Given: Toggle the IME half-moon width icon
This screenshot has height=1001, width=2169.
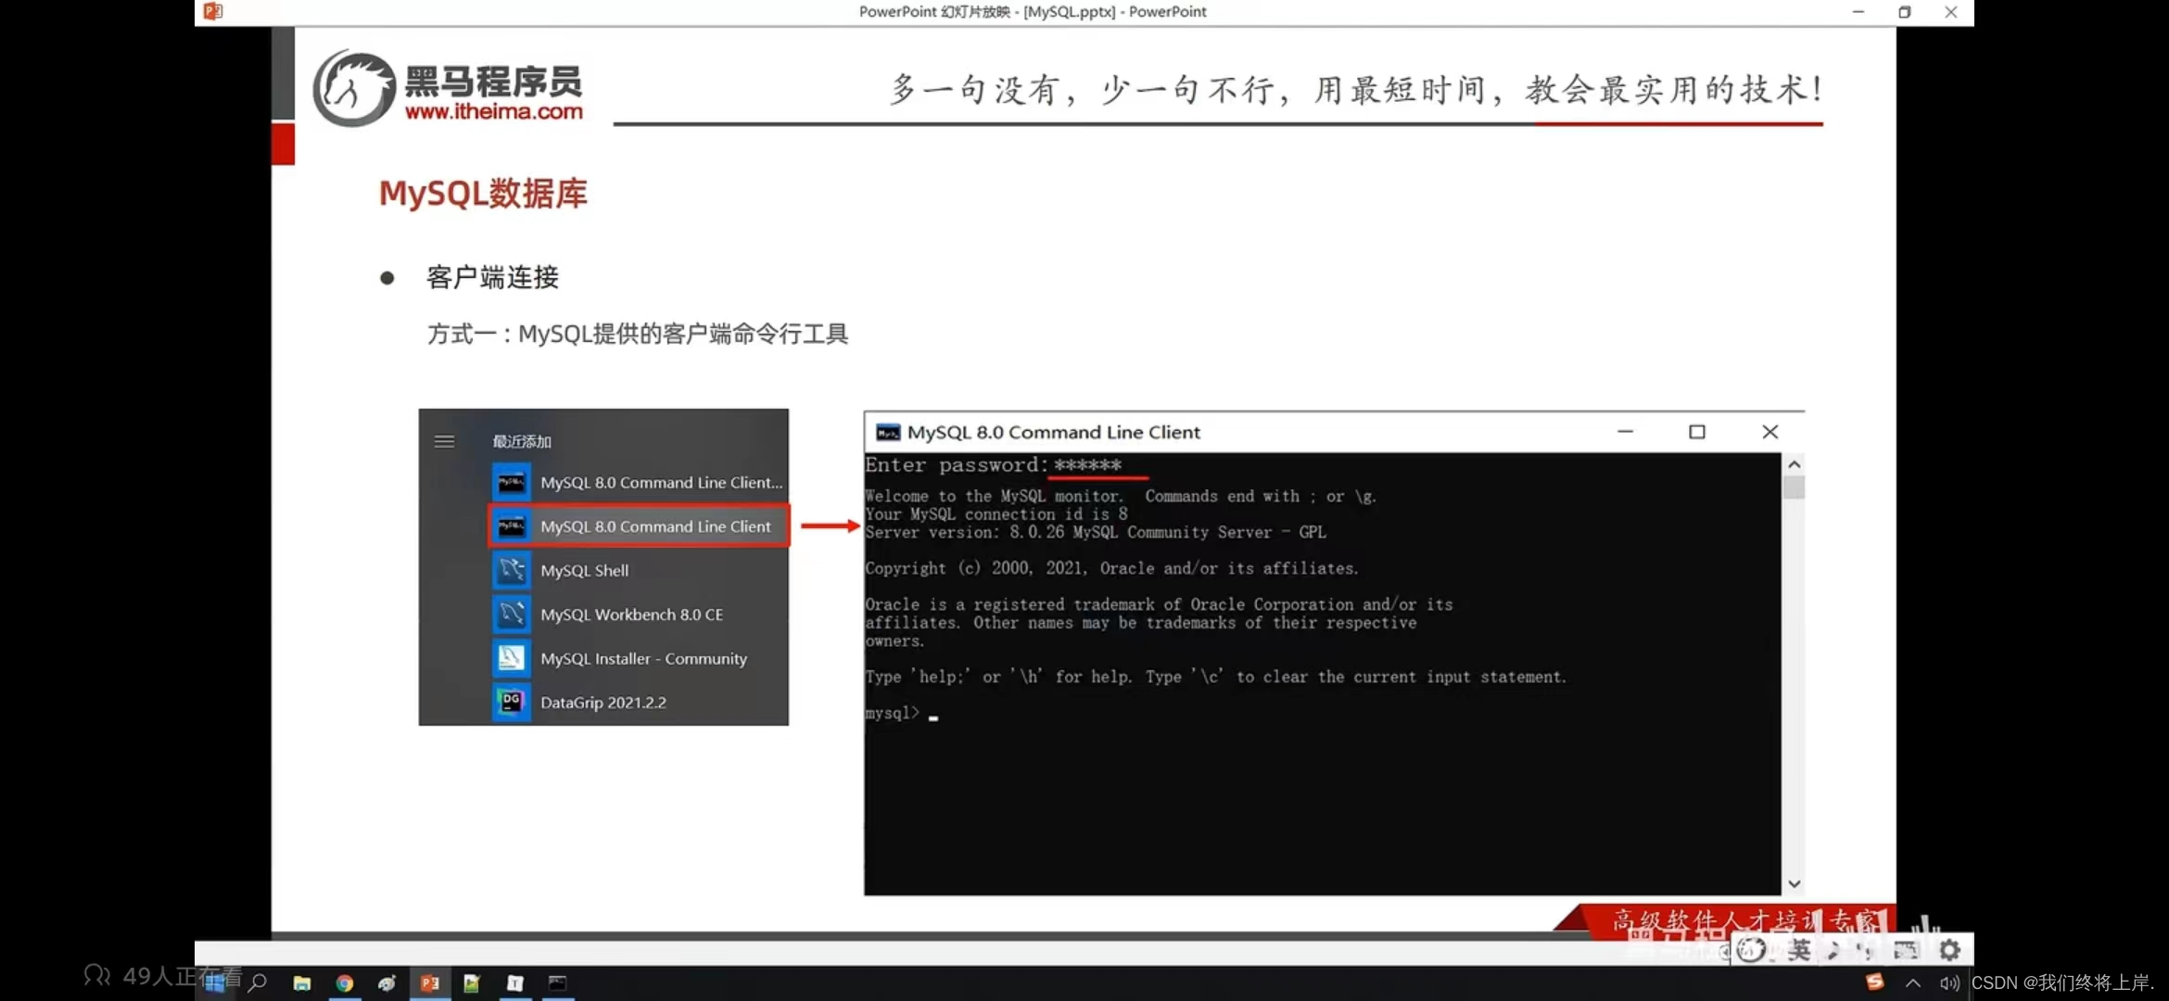Looking at the screenshot, I should 1833,950.
